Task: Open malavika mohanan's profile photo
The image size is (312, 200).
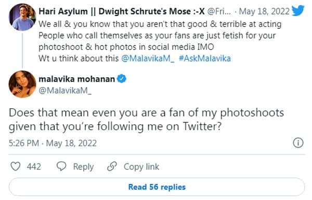Action: [x=22, y=84]
